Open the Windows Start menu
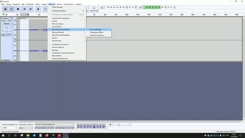The height and width of the screenshot is (138, 245). click(x=3, y=135)
